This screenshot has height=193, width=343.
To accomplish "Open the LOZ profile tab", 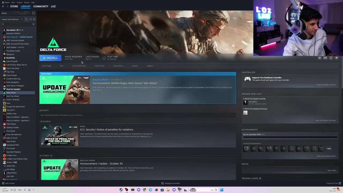I will 53,6.
